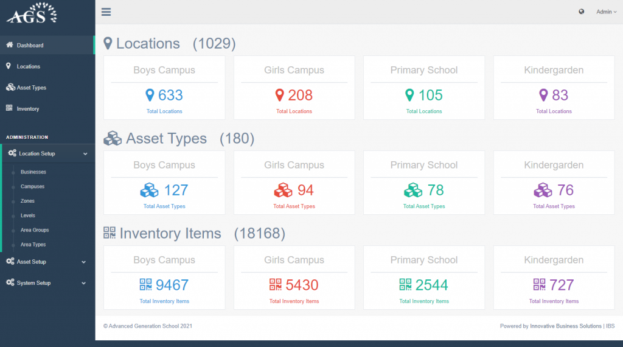Click Innovative Business Solutions footer link
Screen dimensions: 623x347
566,326
